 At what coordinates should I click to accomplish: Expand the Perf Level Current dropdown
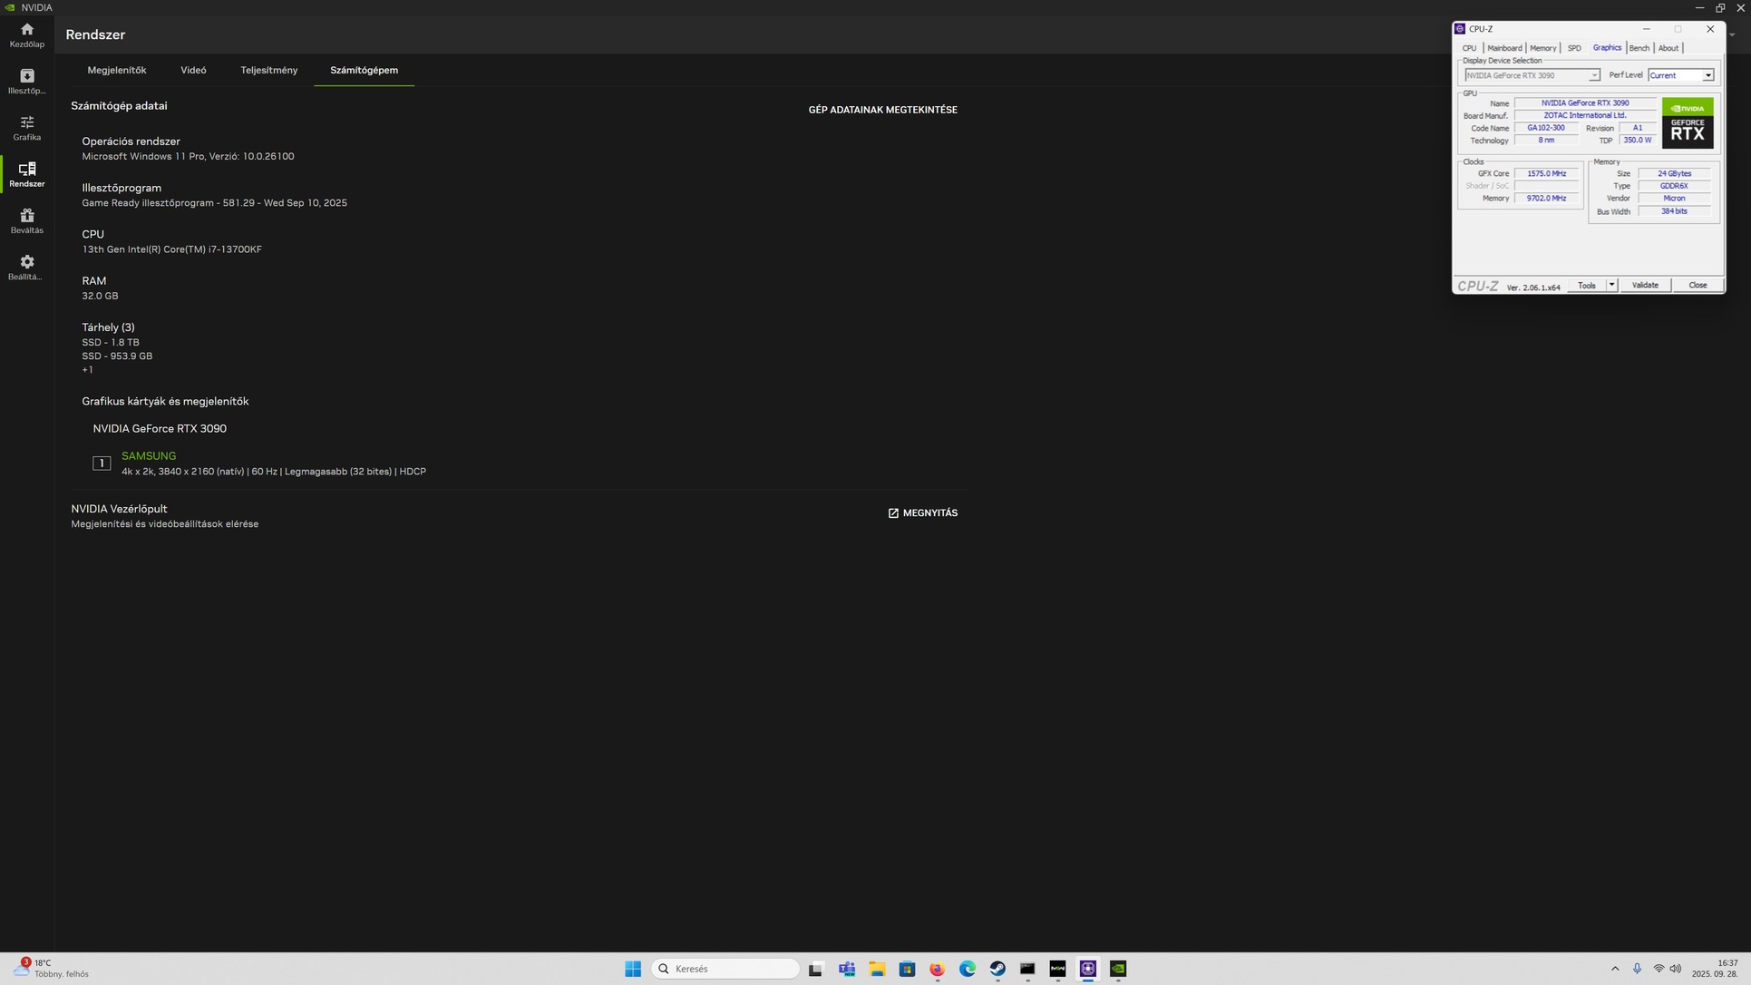click(1707, 75)
